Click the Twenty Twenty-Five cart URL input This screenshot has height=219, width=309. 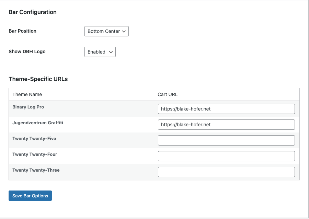[x=226, y=140]
